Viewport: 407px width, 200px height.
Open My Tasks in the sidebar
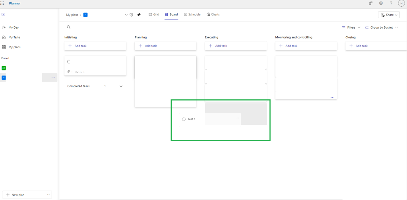(x=14, y=37)
